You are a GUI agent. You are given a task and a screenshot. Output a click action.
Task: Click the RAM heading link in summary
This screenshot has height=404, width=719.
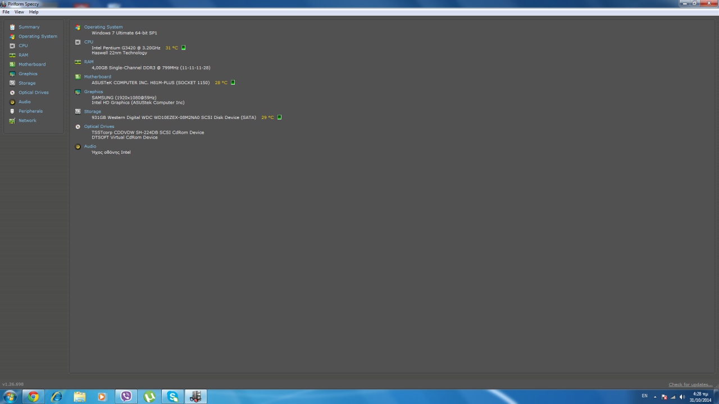pyautogui.click(x=89, y=62)
